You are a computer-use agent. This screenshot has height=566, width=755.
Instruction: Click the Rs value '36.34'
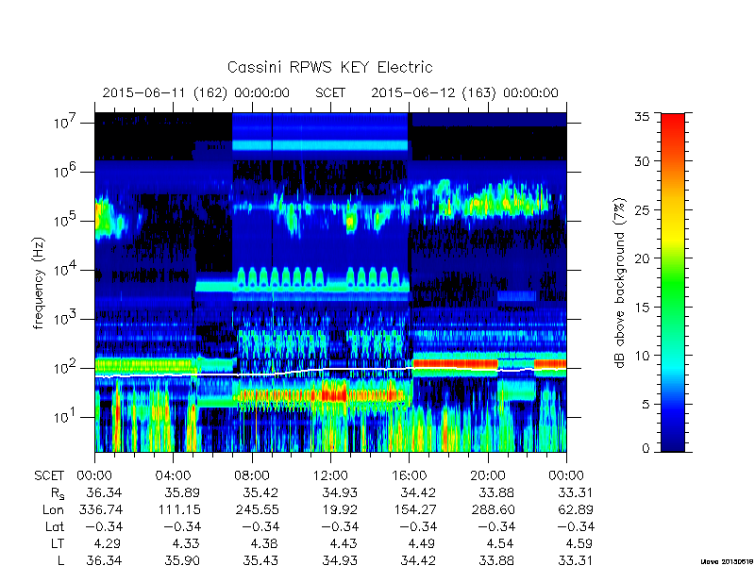104,492
